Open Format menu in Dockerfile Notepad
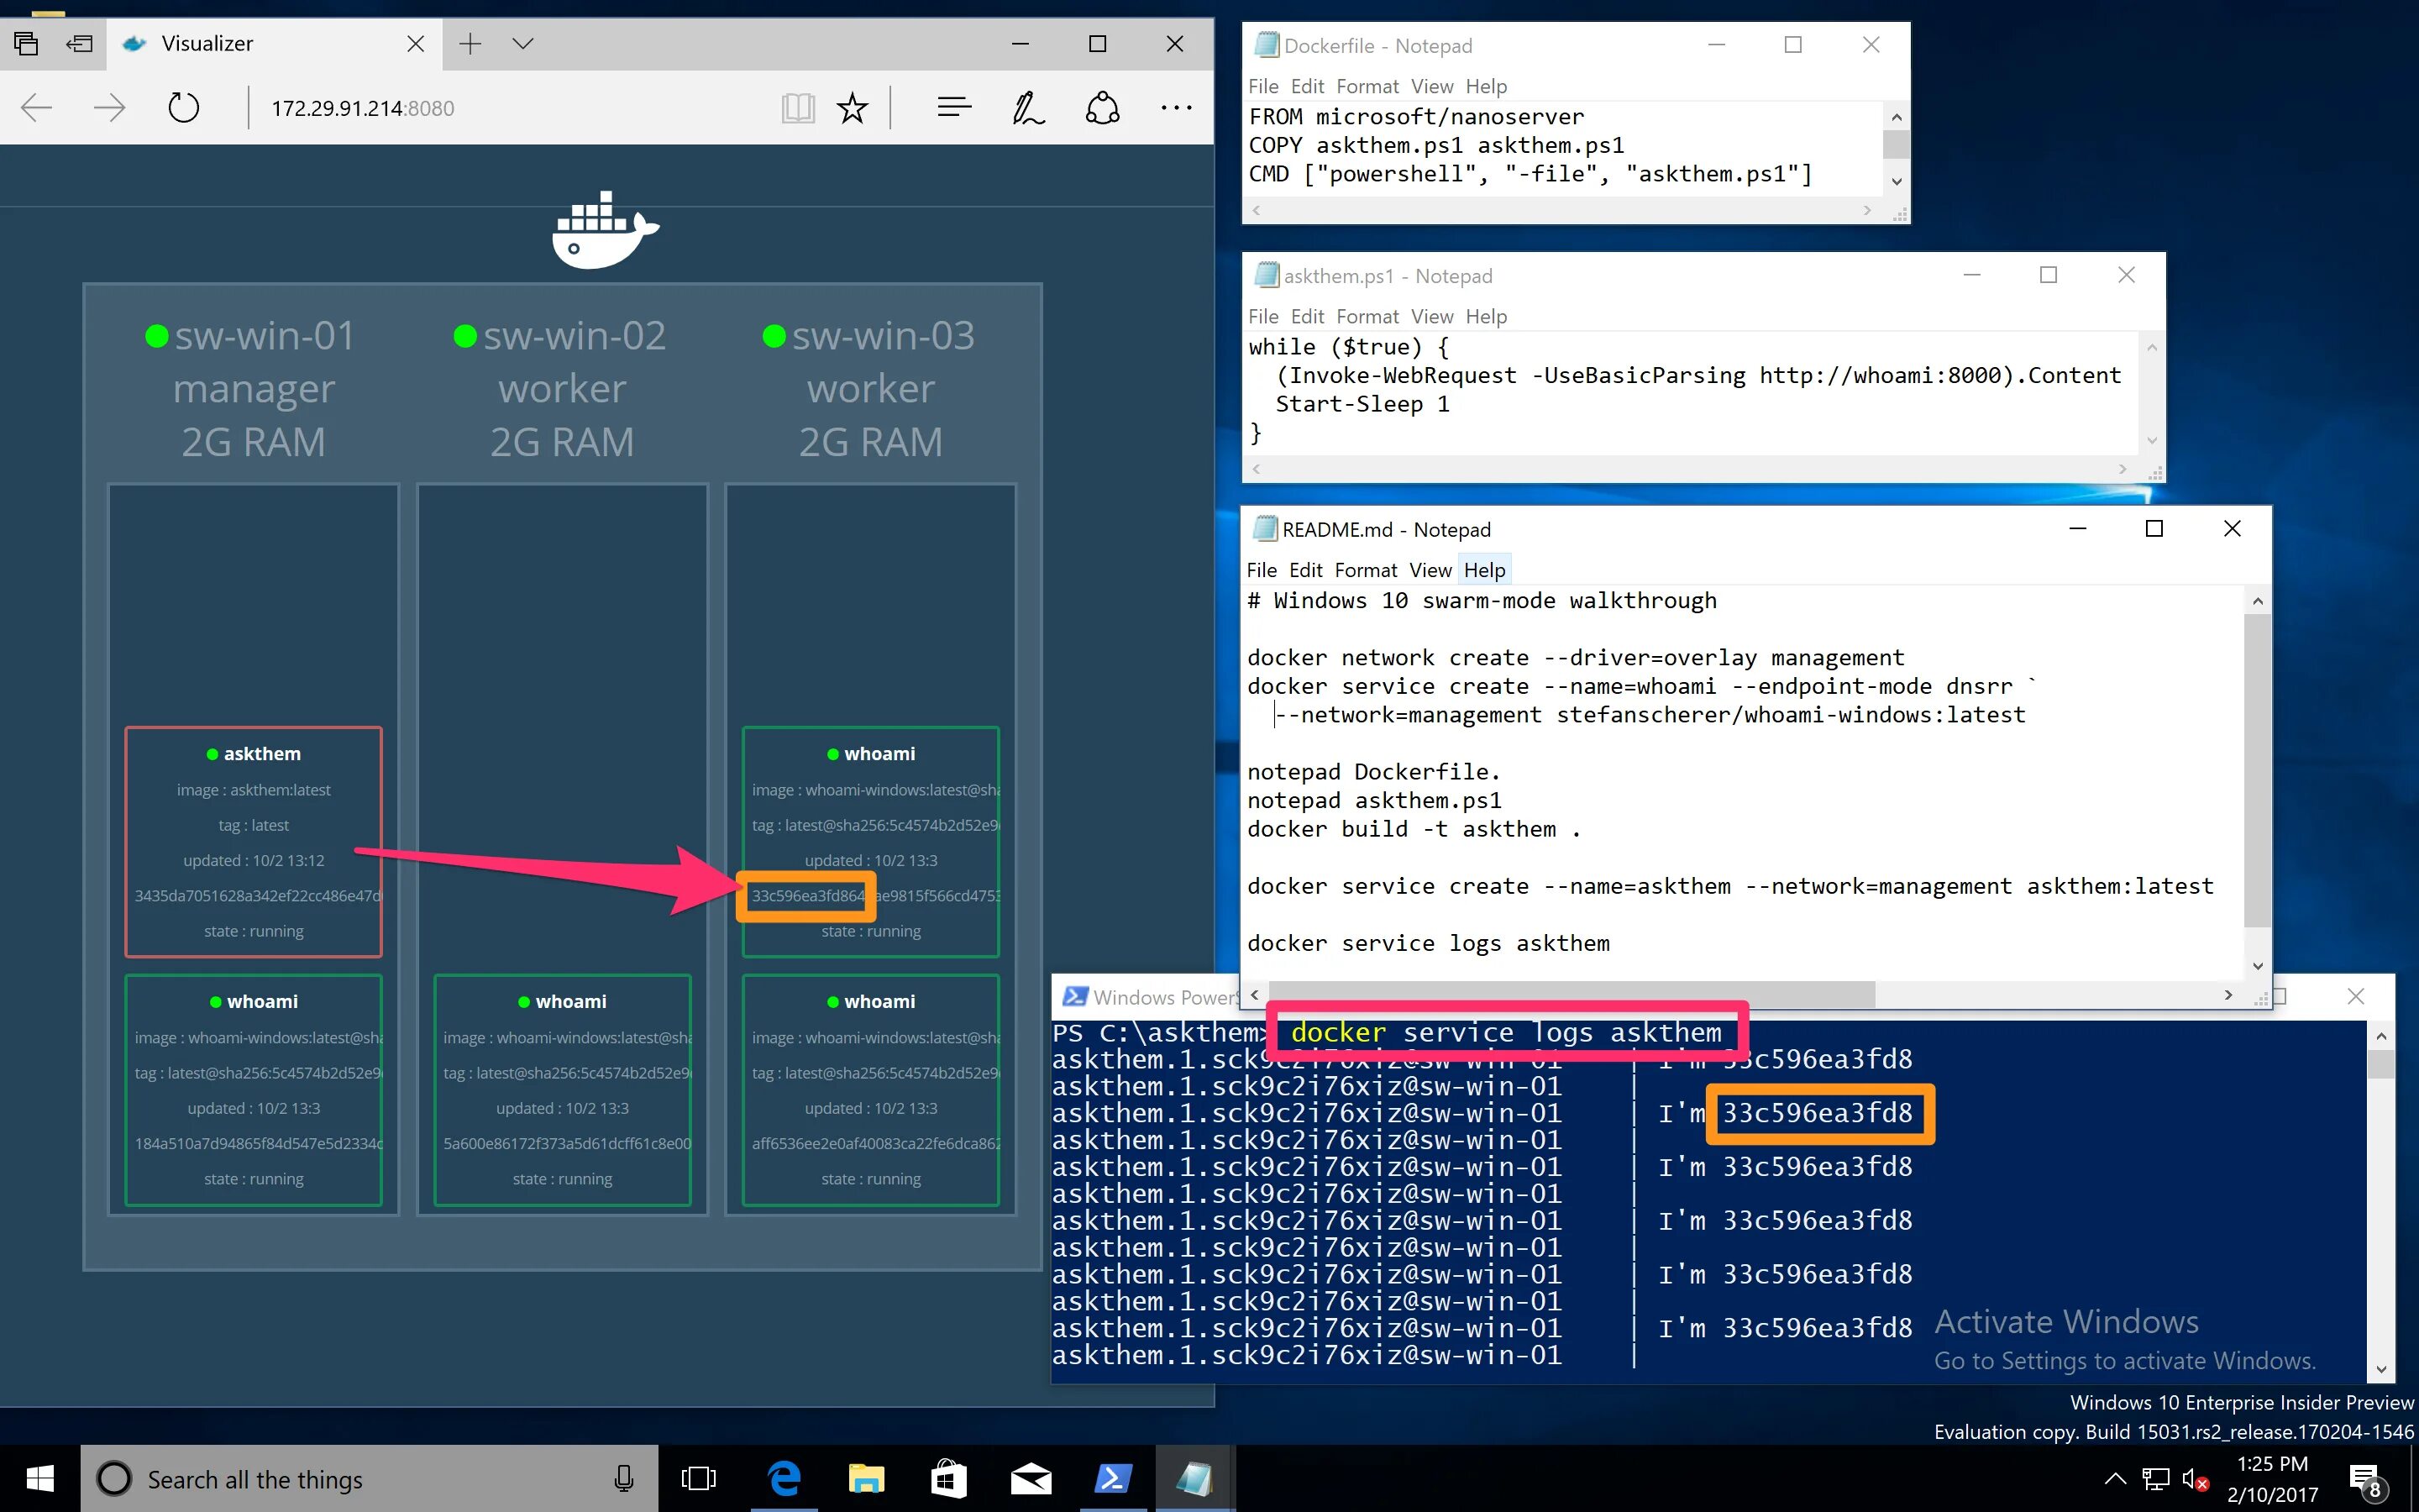Viewport: 2419px width, 1512px height. (x=1367, y=87)
